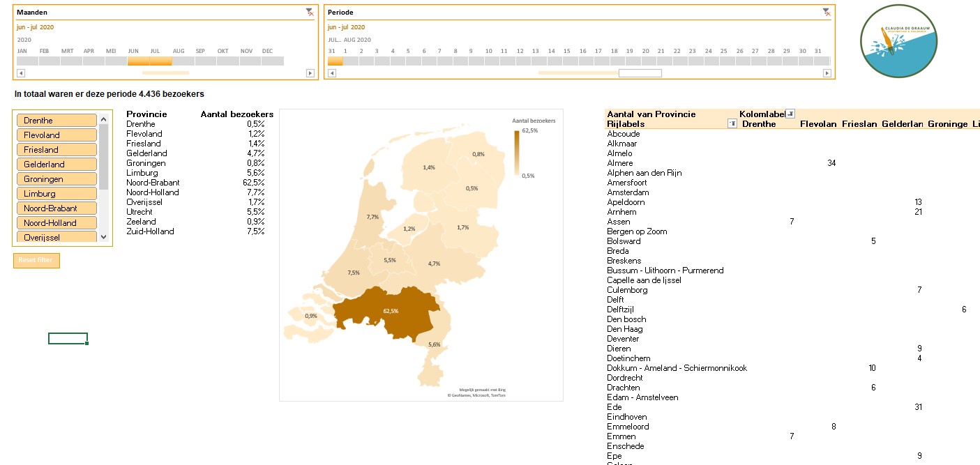Screen dimensions: 980x465
Task: Click the Maanden timeline scrollbar thumb
Action: 165,73
